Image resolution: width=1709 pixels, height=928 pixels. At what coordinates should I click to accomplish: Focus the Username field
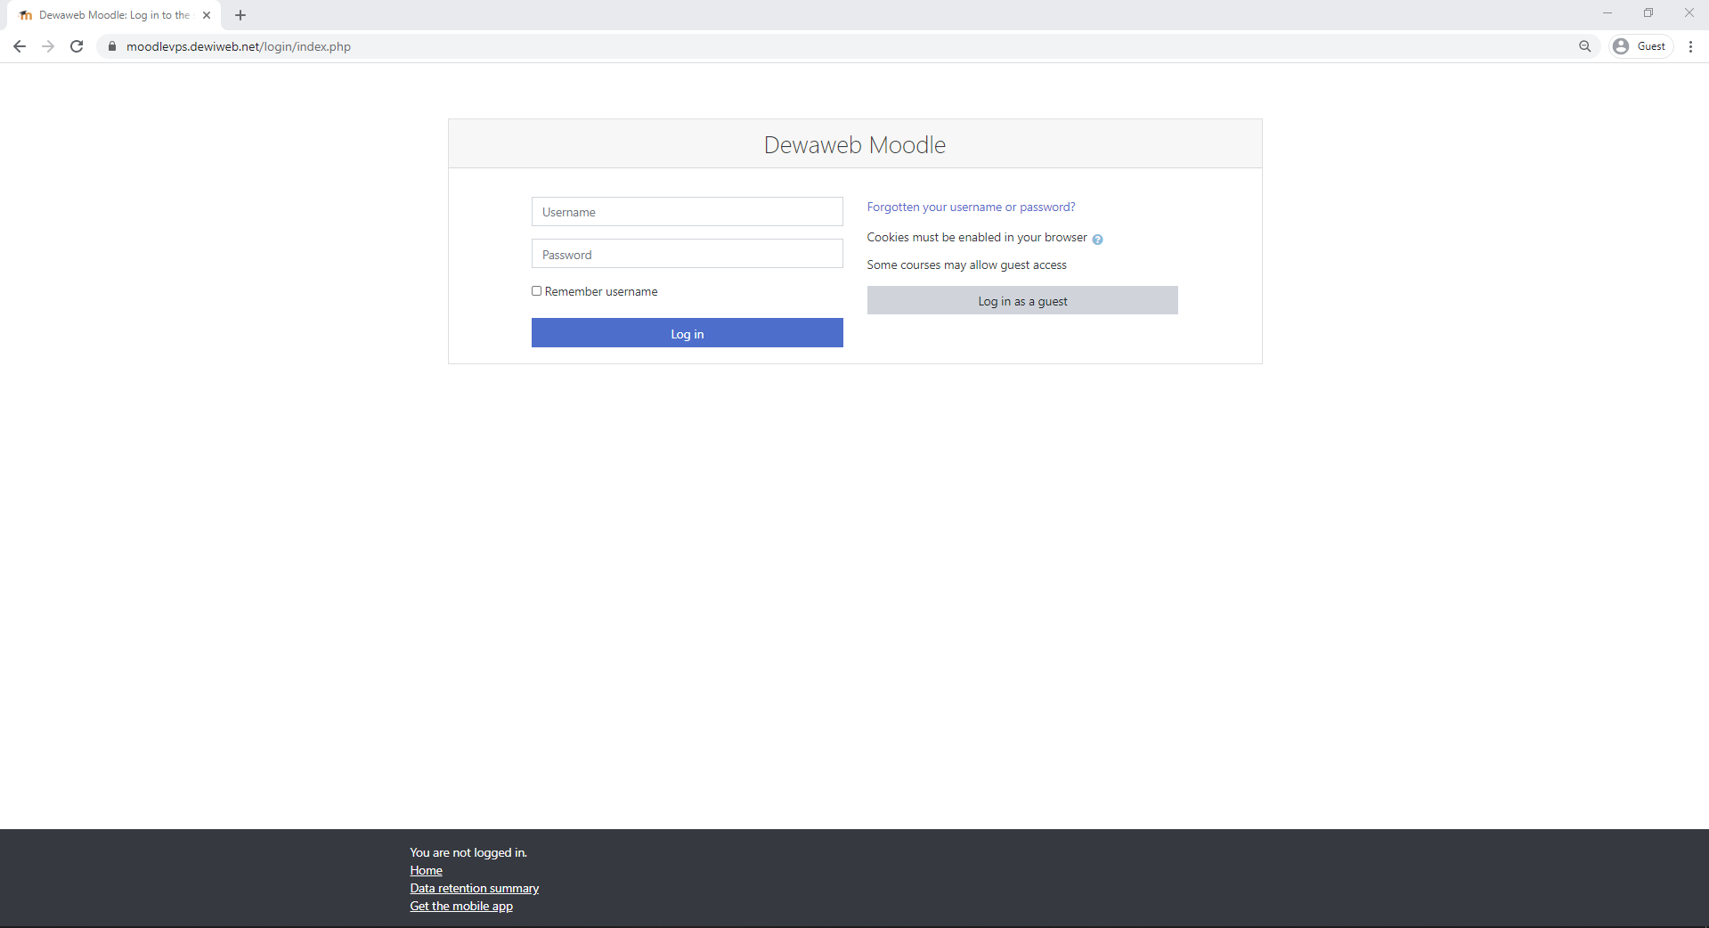pyautogui.click(x=687, y=212)
